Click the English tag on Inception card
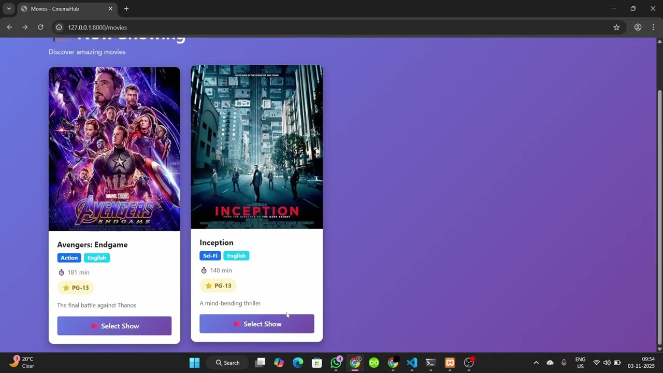This screenshot has height=373, width=663. click(x=236, y=256)
